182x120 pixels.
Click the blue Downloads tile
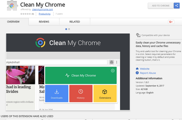tap(57, 94)
